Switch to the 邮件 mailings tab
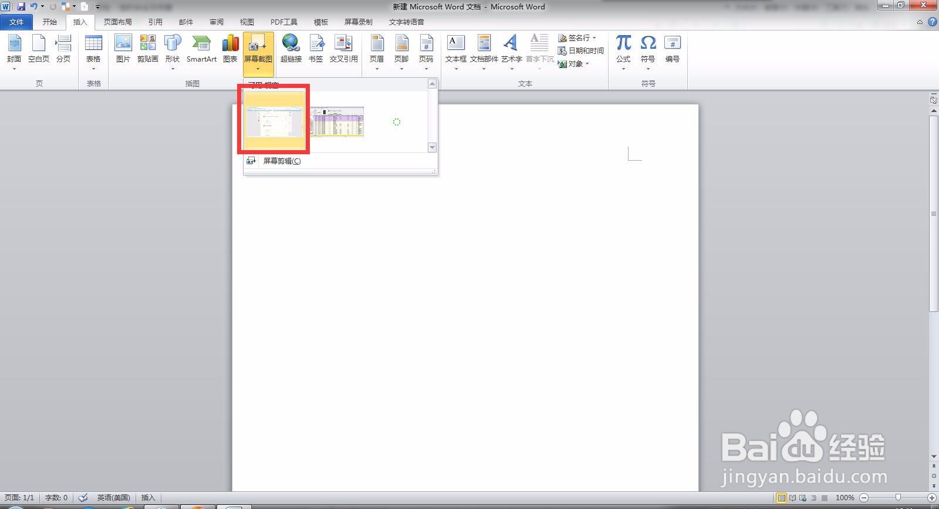The height and width of the screenshot is (509, 939). (186, 22)
